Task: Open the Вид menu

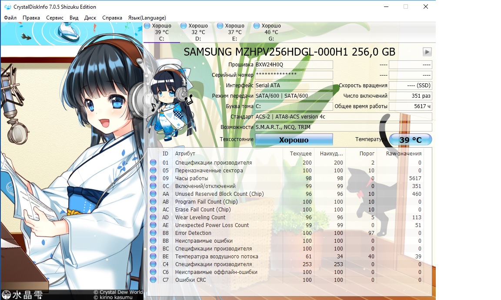Action: [74, 18]
